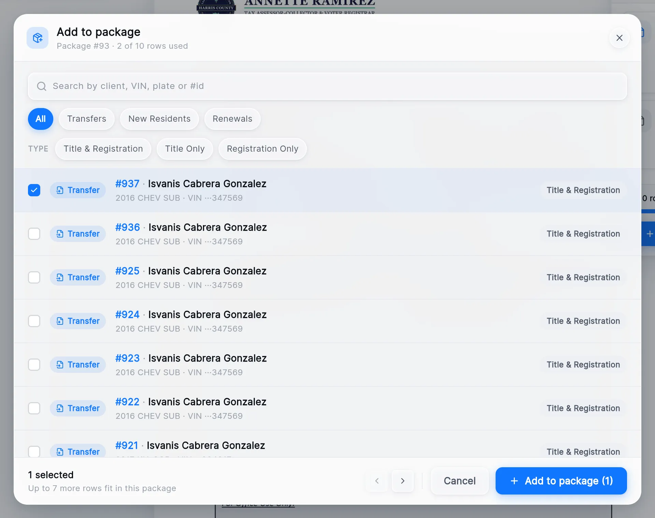Open record link #937
Image resolution: width=655 pixels, height=518 pixels.
click(127, 184)
